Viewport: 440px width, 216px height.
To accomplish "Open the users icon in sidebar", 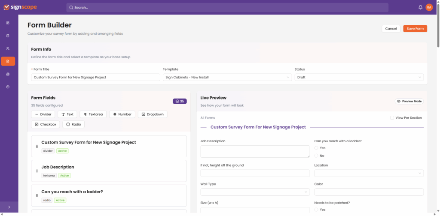I will (x=8, y=48).
